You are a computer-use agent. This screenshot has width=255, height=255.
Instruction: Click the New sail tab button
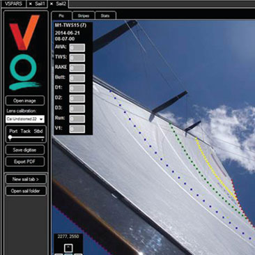pos(26,179)
